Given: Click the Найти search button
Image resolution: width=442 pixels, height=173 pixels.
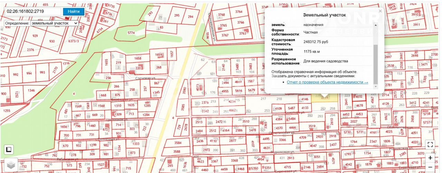Looking at the screenshot, I should tap(74, 11).
